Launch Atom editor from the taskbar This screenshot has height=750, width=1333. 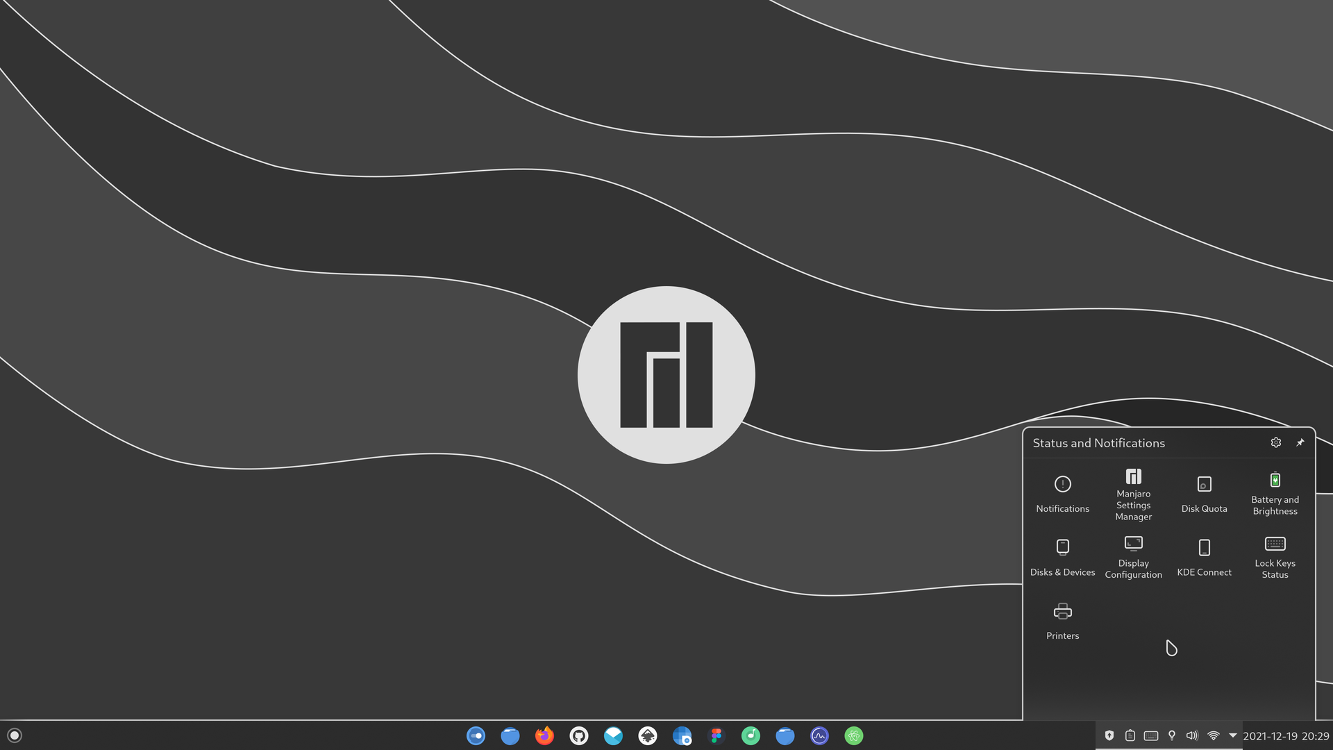pyautogui.click(x=854, y=735)
